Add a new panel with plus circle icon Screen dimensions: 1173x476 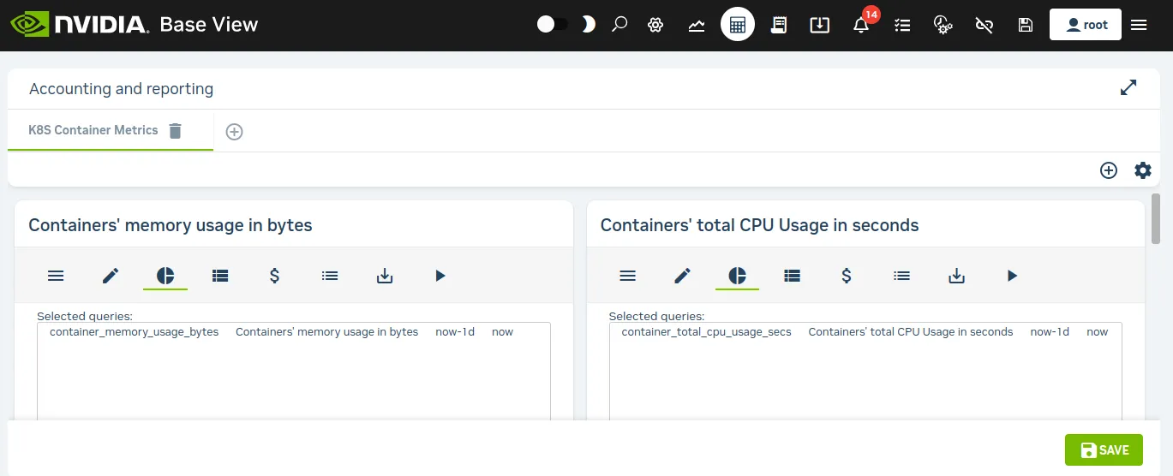pos(1109,170)
